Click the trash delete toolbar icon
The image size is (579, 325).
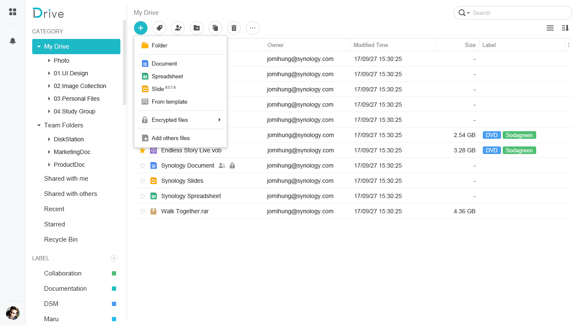point(234,28)
